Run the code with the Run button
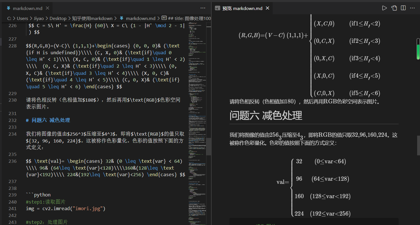 coord(384,8)
